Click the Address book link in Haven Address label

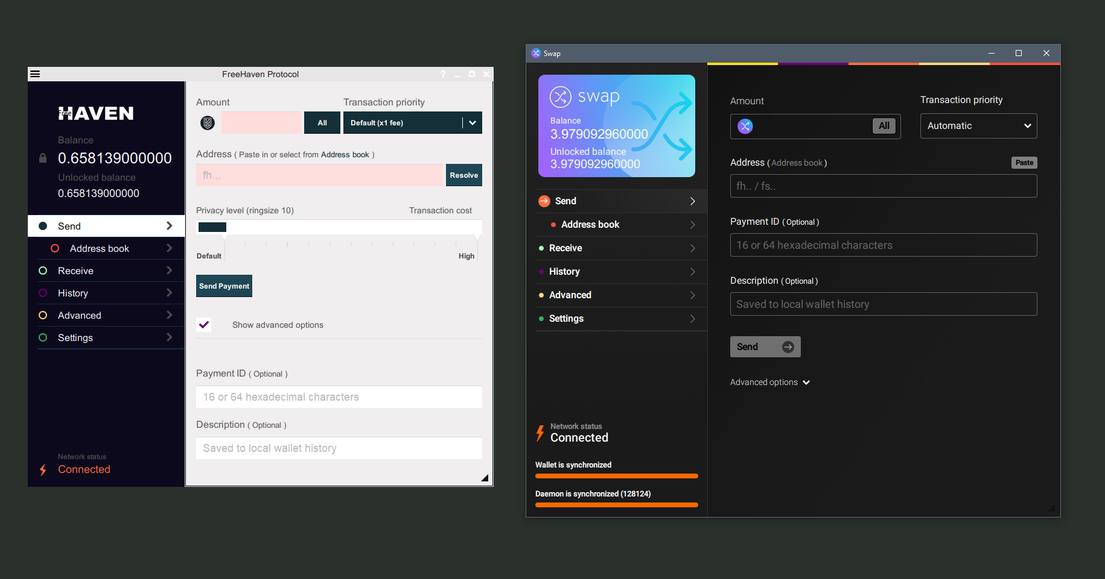(x=345, y=155)
